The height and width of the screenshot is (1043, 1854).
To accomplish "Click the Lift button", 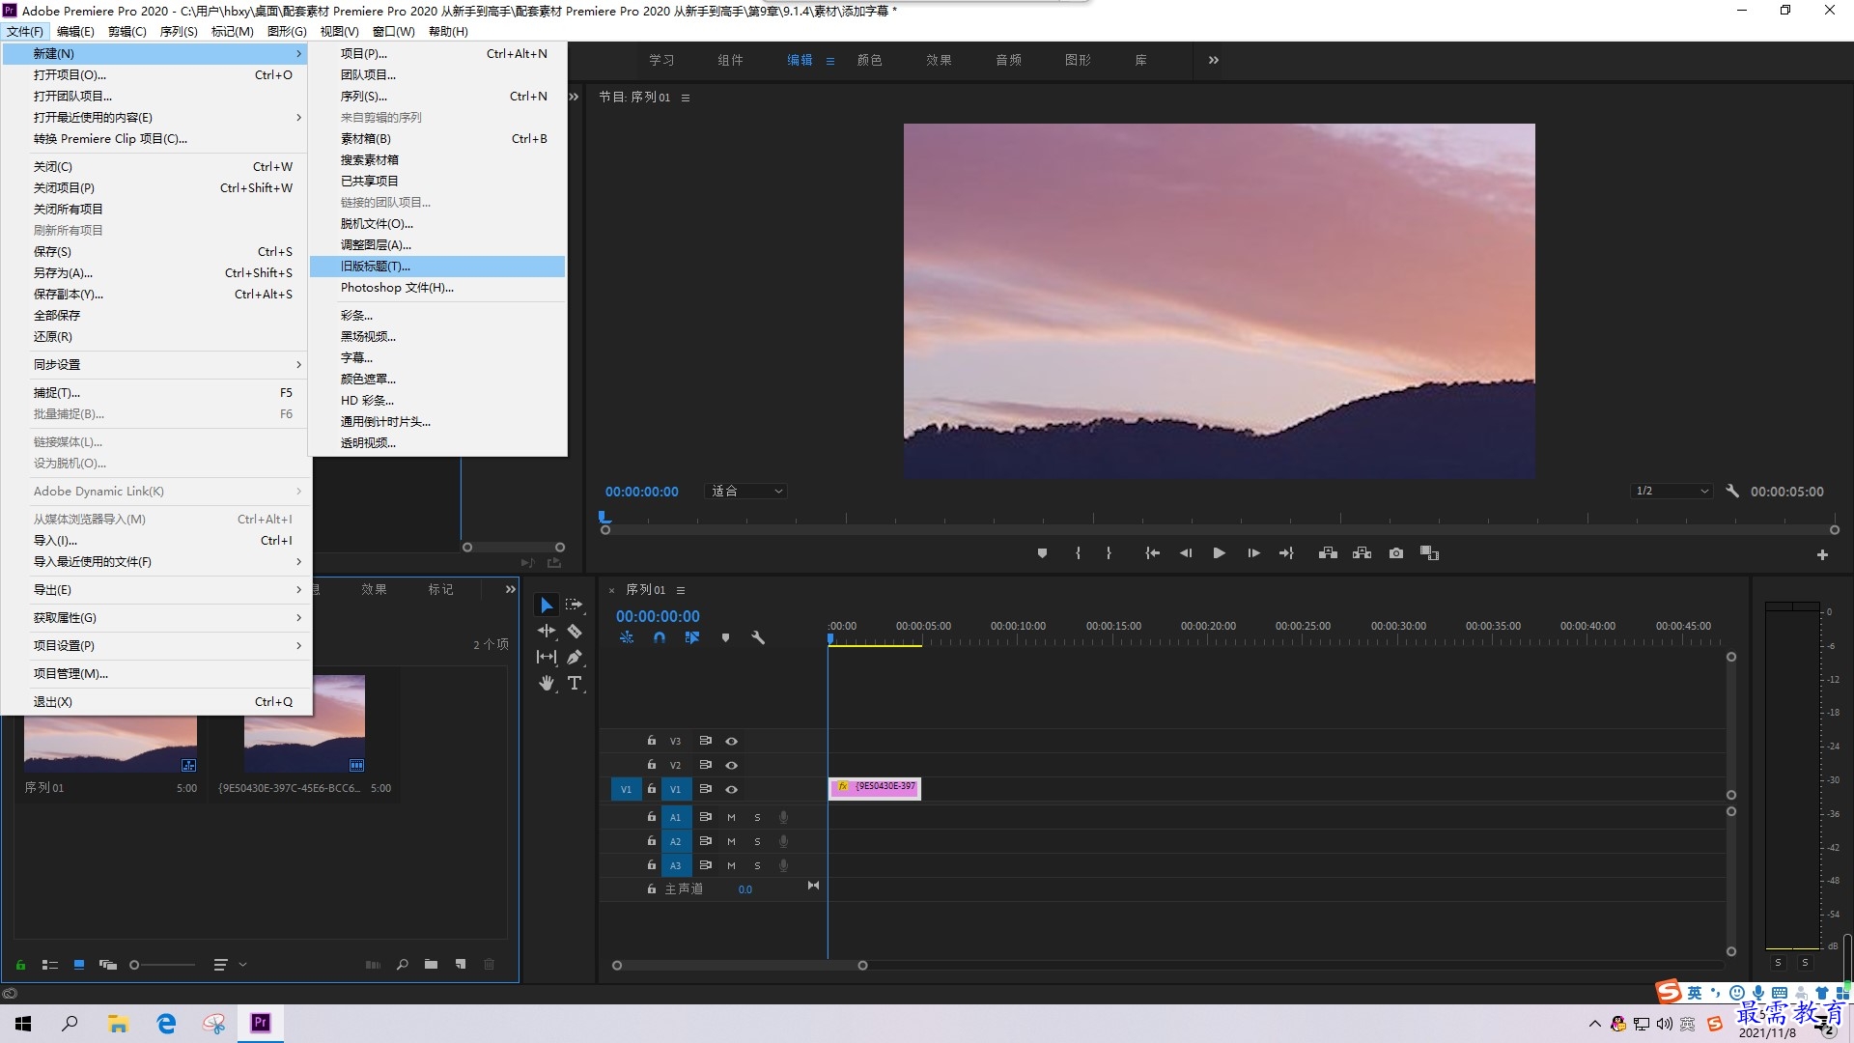I will tap(1328, 553).
